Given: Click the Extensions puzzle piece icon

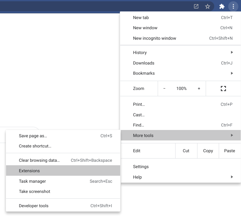Looking at the screenshot, I should coord(222,6).
